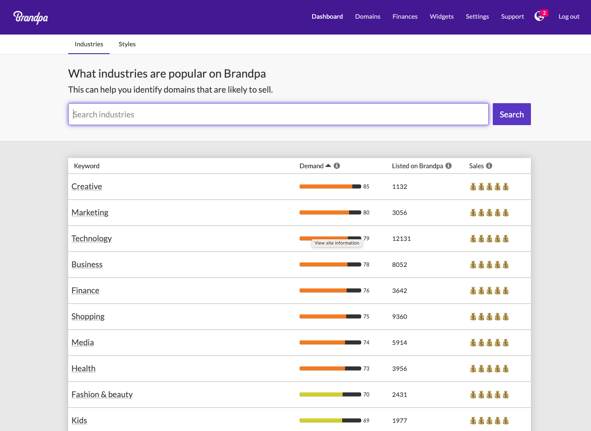Image resolution: width=591 pixels, height=431 pixels.
Task: Click the Marketing demand bar showing 80
Action: click(x=330, y=212)
